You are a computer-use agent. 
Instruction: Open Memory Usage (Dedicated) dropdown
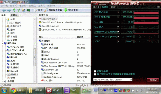click(x=118, y=32)
